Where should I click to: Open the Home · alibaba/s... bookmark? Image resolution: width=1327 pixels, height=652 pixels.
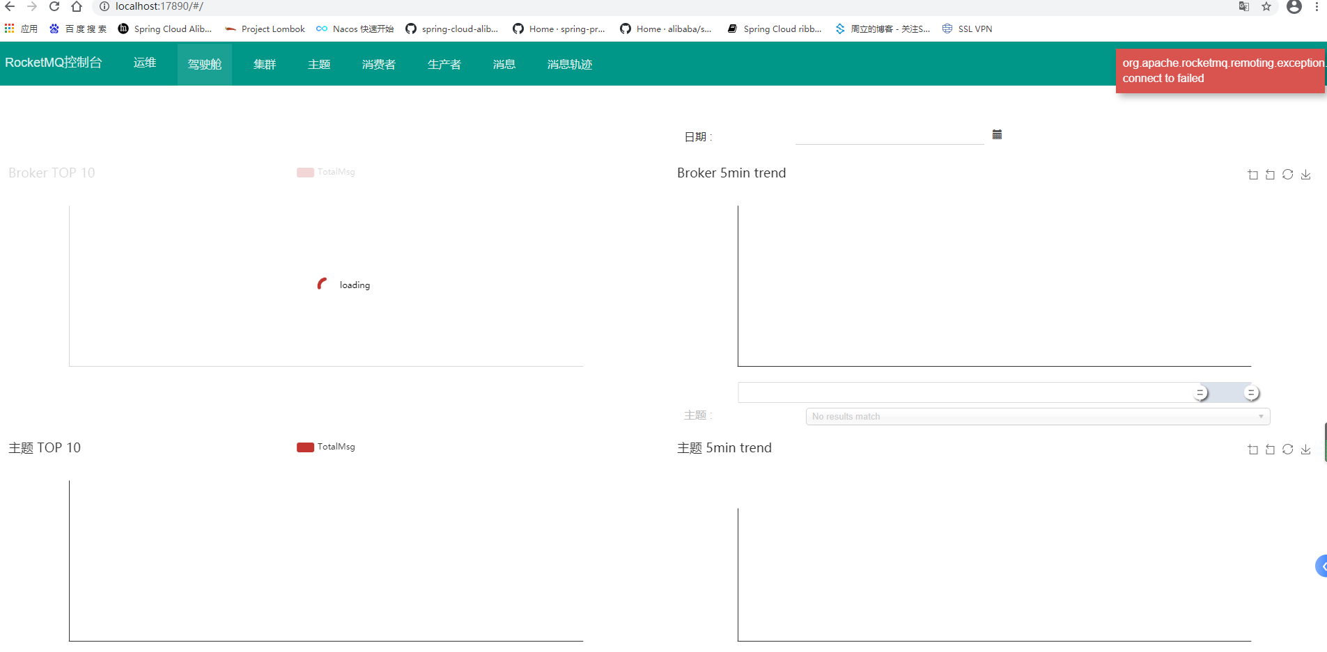point(666,29)
